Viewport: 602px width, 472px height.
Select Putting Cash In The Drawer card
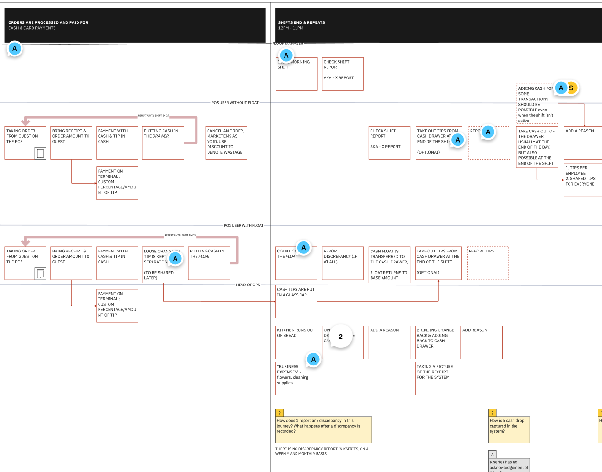[163, 143]
